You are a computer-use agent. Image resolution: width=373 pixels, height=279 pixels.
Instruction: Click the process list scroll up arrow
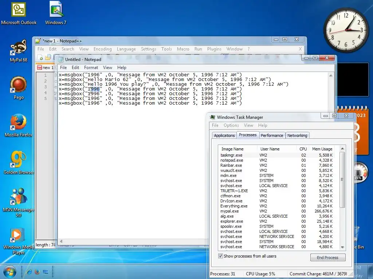342,149
